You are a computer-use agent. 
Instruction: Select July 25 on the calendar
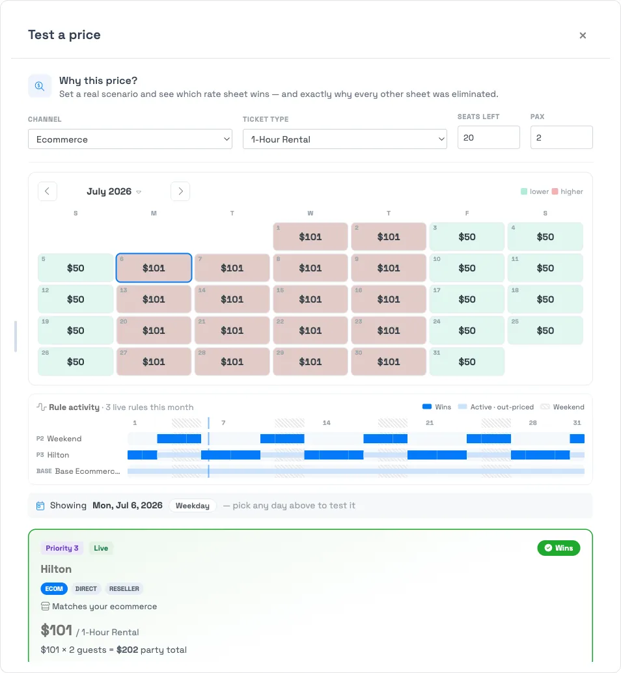tap(545, 331)
